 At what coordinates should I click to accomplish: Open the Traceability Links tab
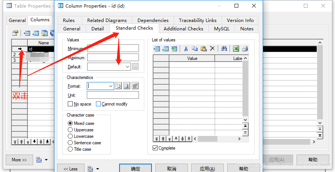198,21
